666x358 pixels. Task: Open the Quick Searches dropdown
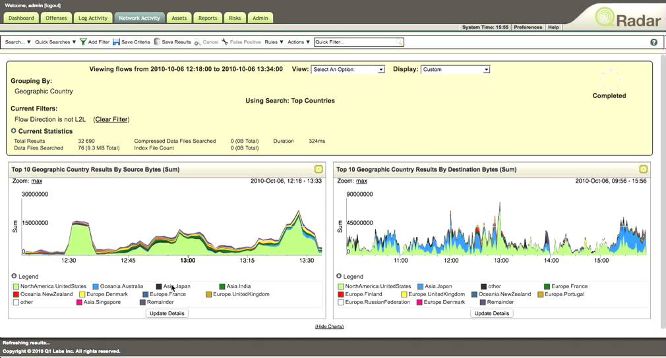point(55,42)
